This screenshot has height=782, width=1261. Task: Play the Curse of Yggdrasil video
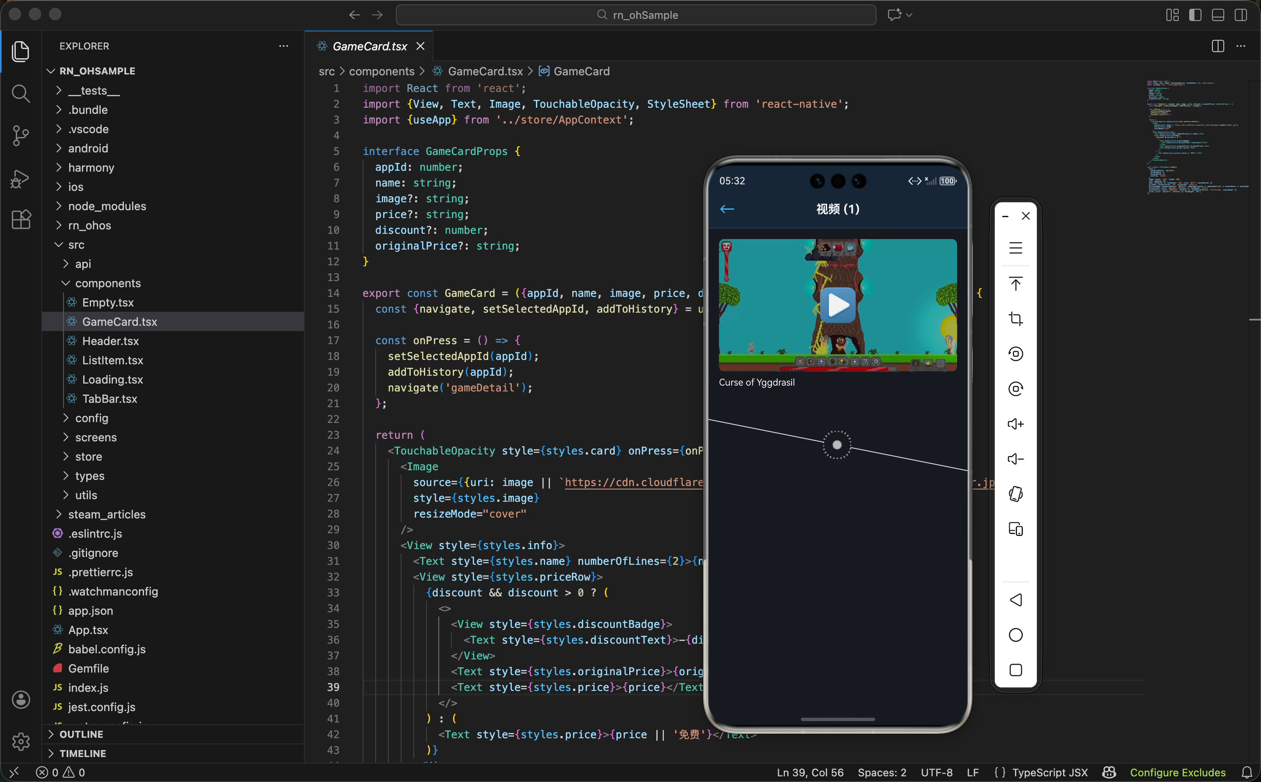click(838, 305)
